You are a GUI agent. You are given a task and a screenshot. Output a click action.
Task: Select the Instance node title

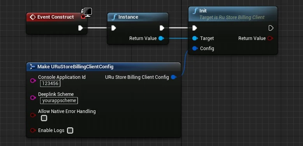pos(128,17)
